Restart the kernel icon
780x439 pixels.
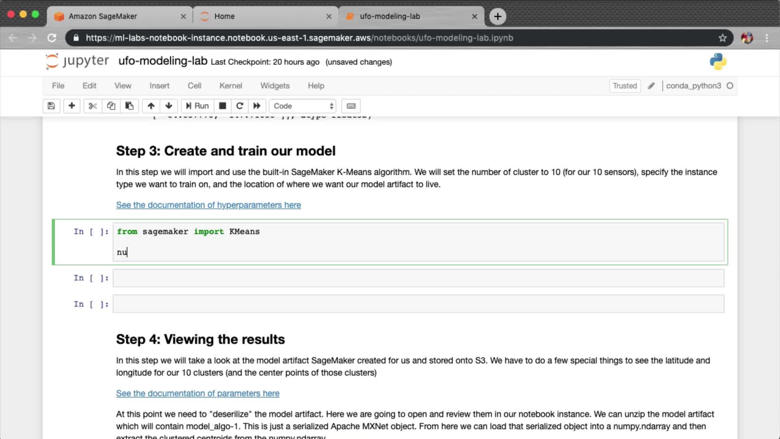coord(240,106)
